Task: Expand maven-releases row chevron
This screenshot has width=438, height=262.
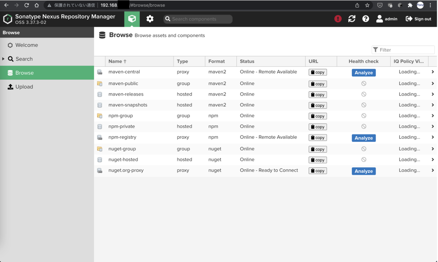Action: (433, 94)
